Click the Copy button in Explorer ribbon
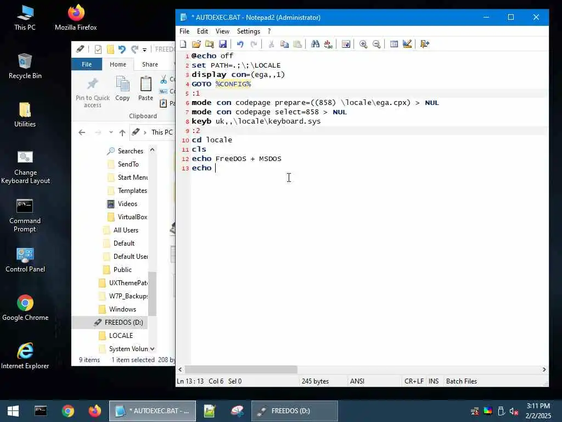 pos(122,89)
